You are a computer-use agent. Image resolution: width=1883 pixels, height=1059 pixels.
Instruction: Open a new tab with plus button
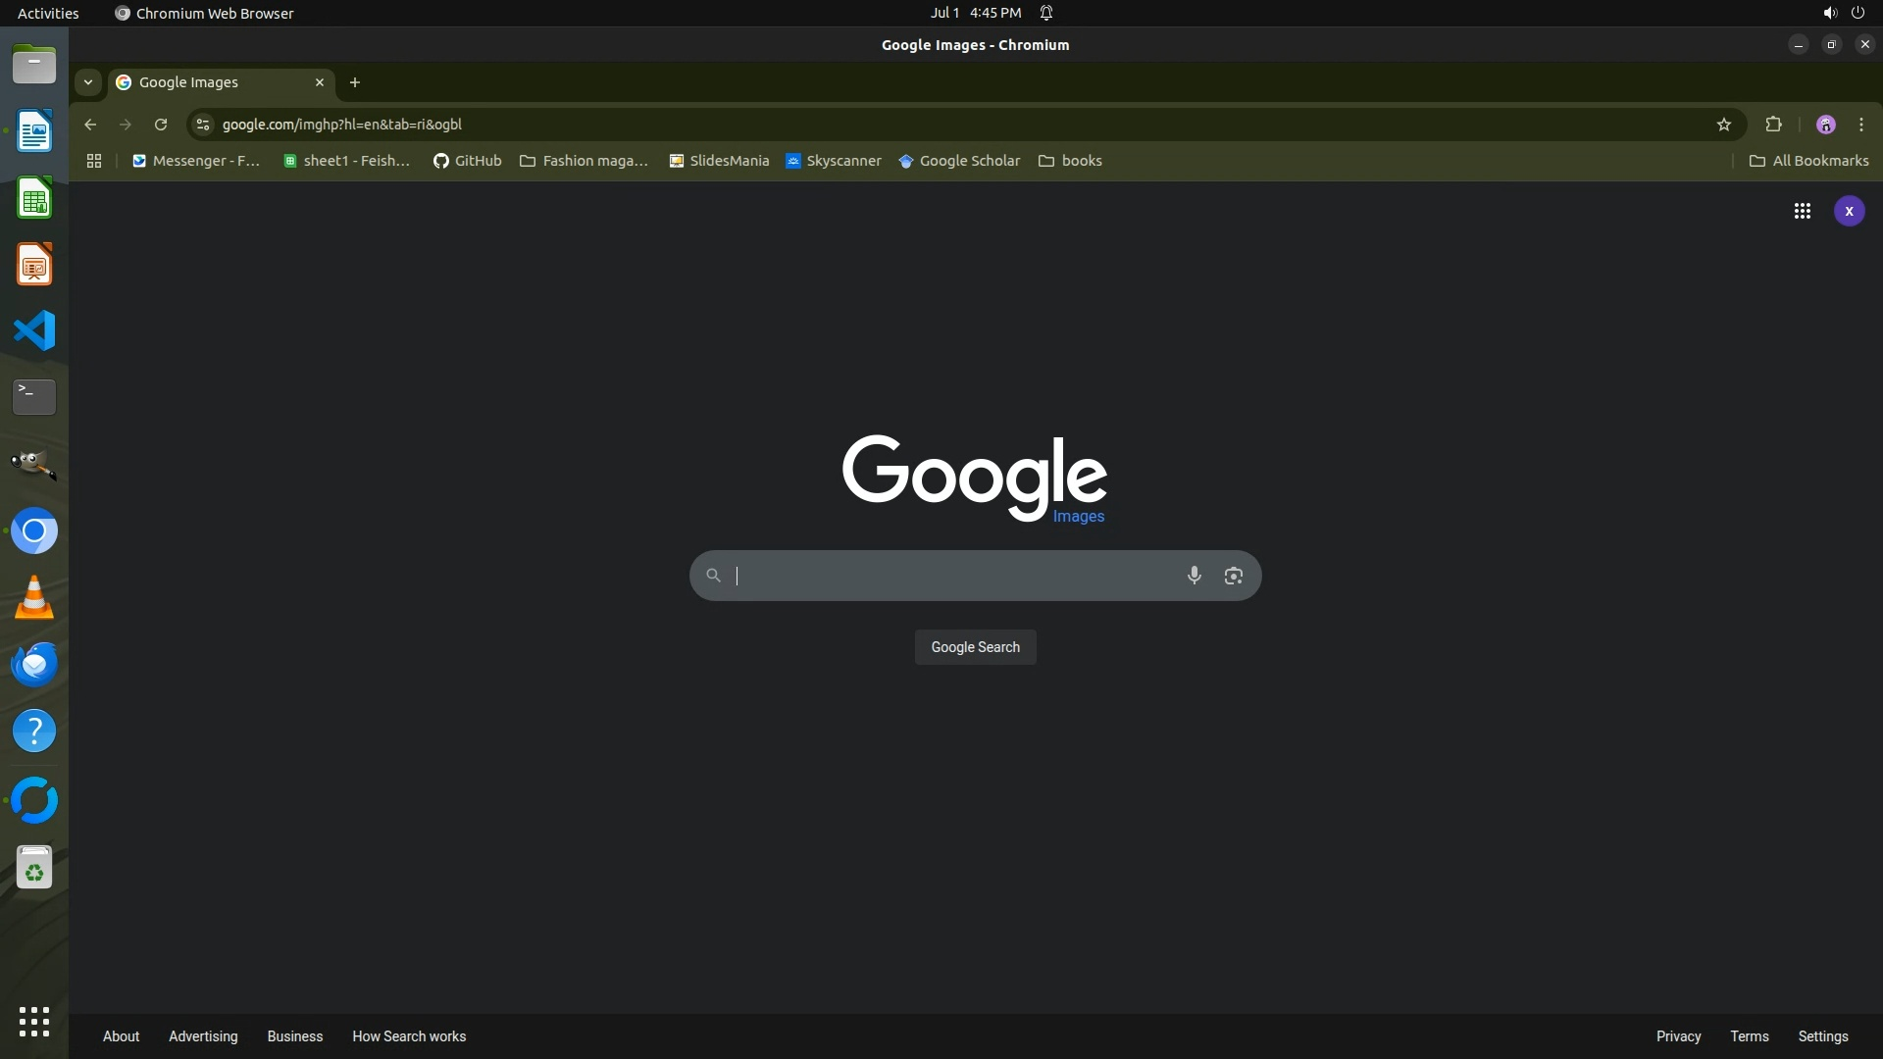(355, 82)
